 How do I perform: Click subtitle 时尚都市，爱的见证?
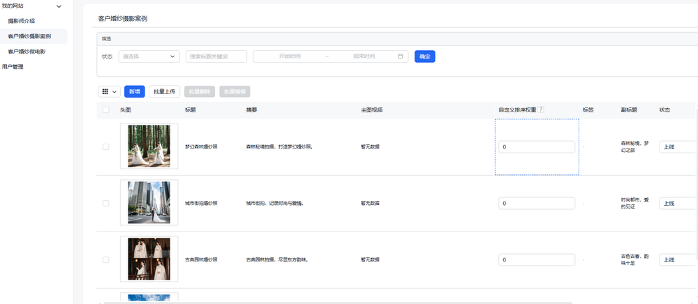(634, 203)
